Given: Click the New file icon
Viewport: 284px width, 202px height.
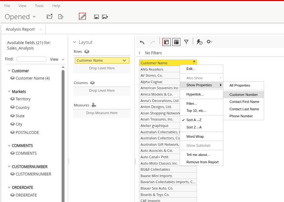Looking at the screenshot, I should point(61,16).
